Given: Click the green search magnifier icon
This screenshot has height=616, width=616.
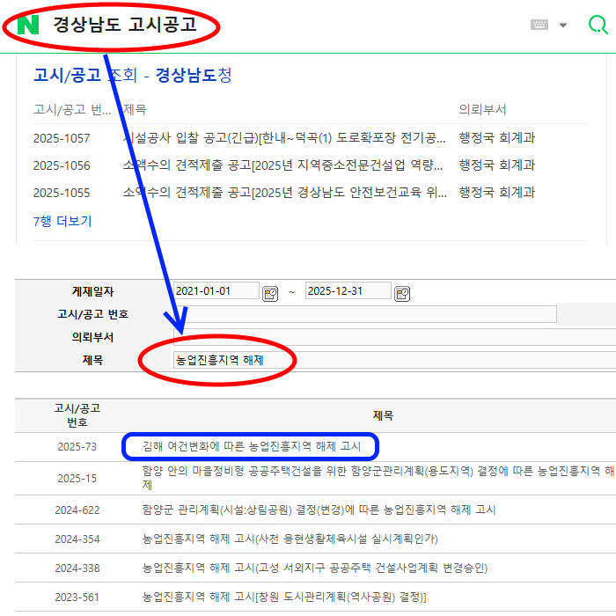Looking at the screenshot, I should pyautogui.click(x=598, y=25).
